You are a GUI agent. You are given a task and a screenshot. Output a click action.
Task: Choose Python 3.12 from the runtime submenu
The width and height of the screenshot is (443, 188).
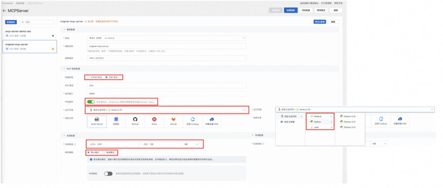click(x=349, y=122)
